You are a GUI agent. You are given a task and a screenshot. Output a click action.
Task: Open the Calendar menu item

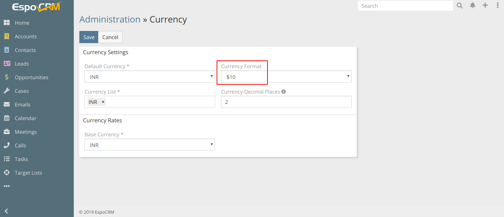pos(25,118)
